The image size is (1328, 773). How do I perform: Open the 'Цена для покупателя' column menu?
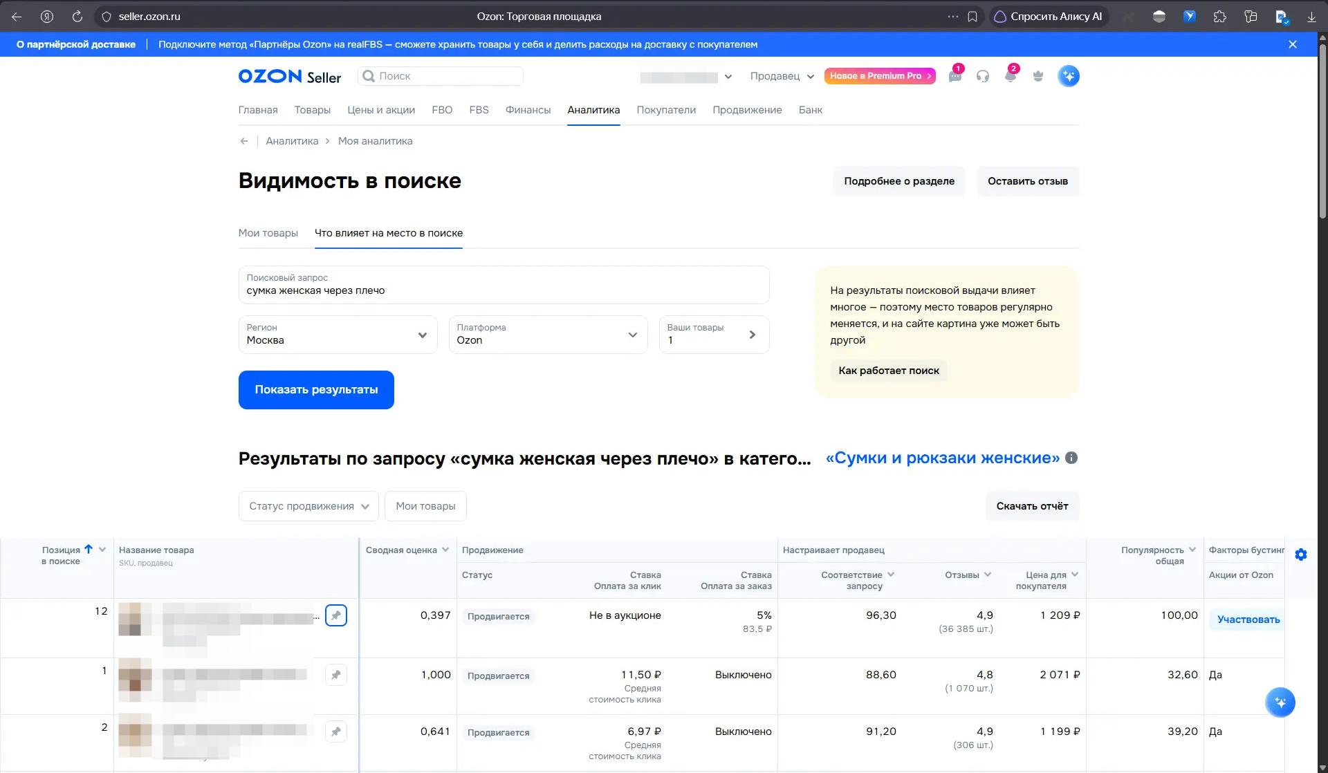coord(1075,575)
